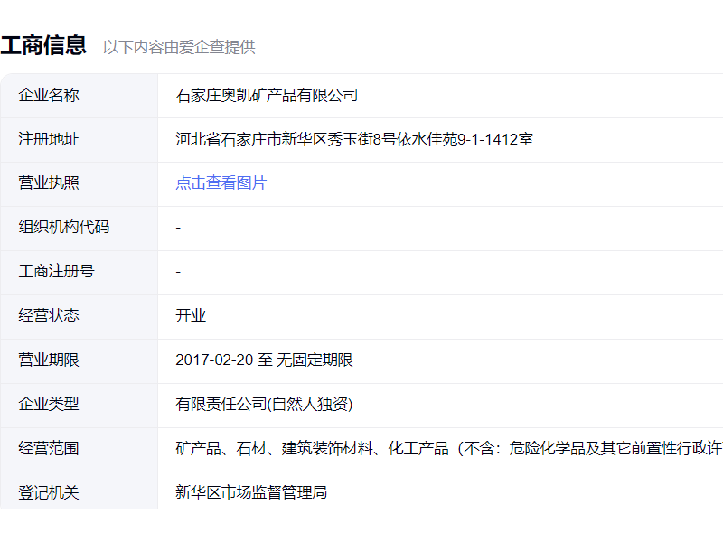Click the 以下内容由爱企查提供 subtitle text
The height and width of the screenshot is (542, 723).
pos(179,47)
